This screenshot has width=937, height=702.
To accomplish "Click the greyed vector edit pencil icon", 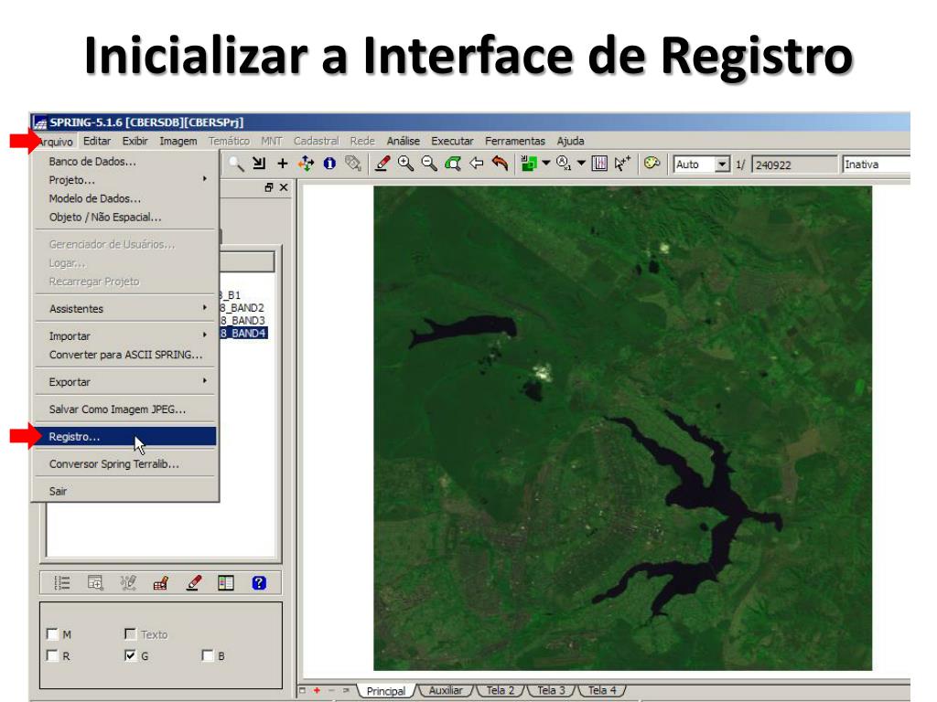I will tap(128, 582).
